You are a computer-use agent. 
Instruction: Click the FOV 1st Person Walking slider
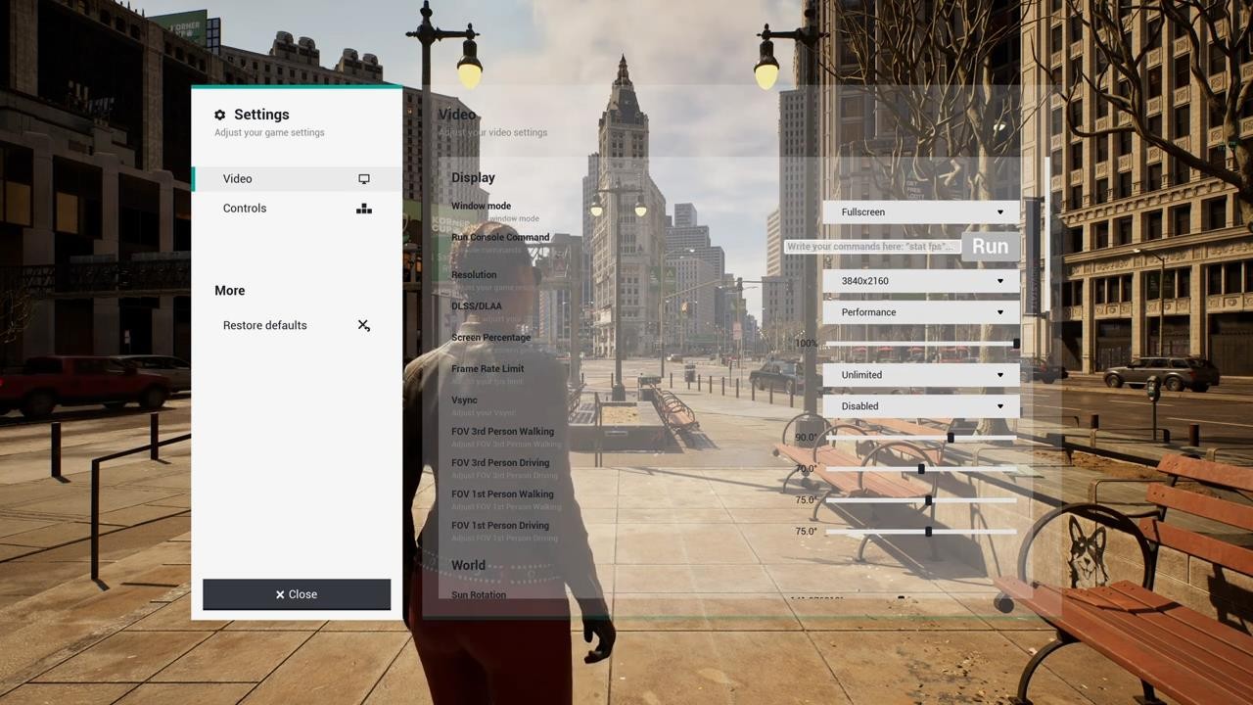[x=929, y=500]
